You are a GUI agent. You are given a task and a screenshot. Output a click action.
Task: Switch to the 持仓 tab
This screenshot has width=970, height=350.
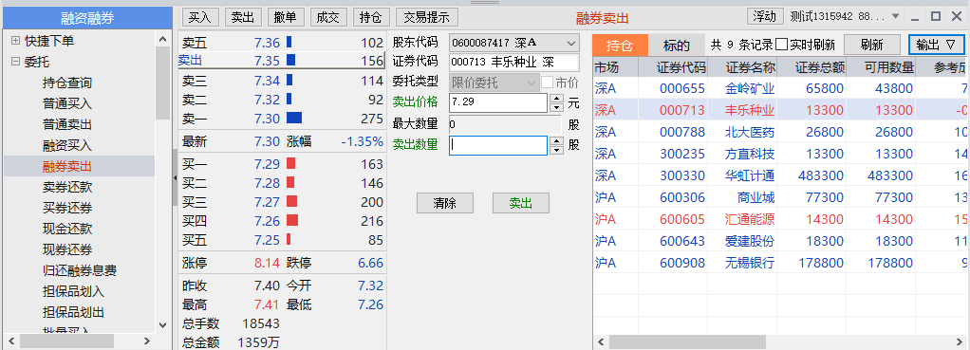[x=621, y=46]
